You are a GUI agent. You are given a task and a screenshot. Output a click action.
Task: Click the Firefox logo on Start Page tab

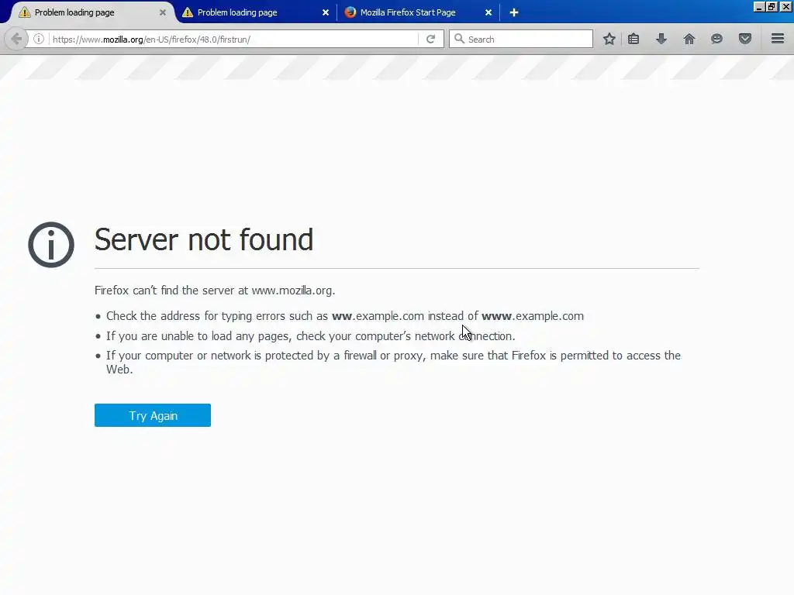click(350, 12)
